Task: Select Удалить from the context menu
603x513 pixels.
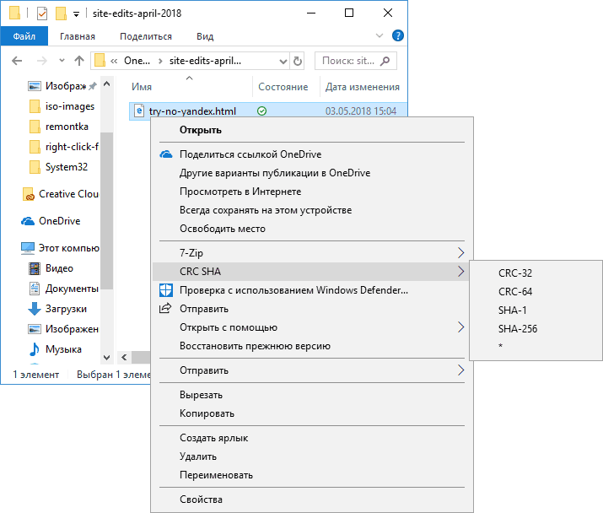Action: click(x=312, y=456)
